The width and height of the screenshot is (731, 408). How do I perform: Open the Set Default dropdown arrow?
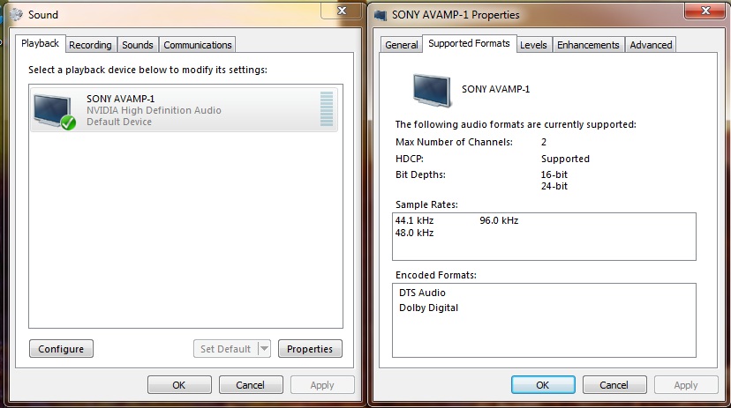tap(264, 349)
